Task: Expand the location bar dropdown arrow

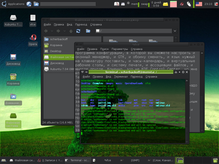Action: [175, 31]
